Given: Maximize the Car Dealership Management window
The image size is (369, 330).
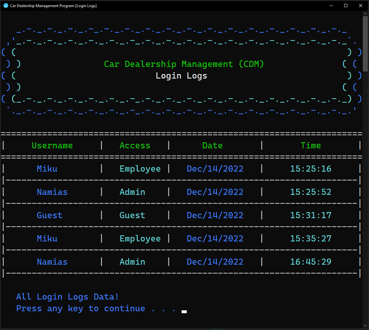Looking at the screenshot, I should (x=346, y=5).
